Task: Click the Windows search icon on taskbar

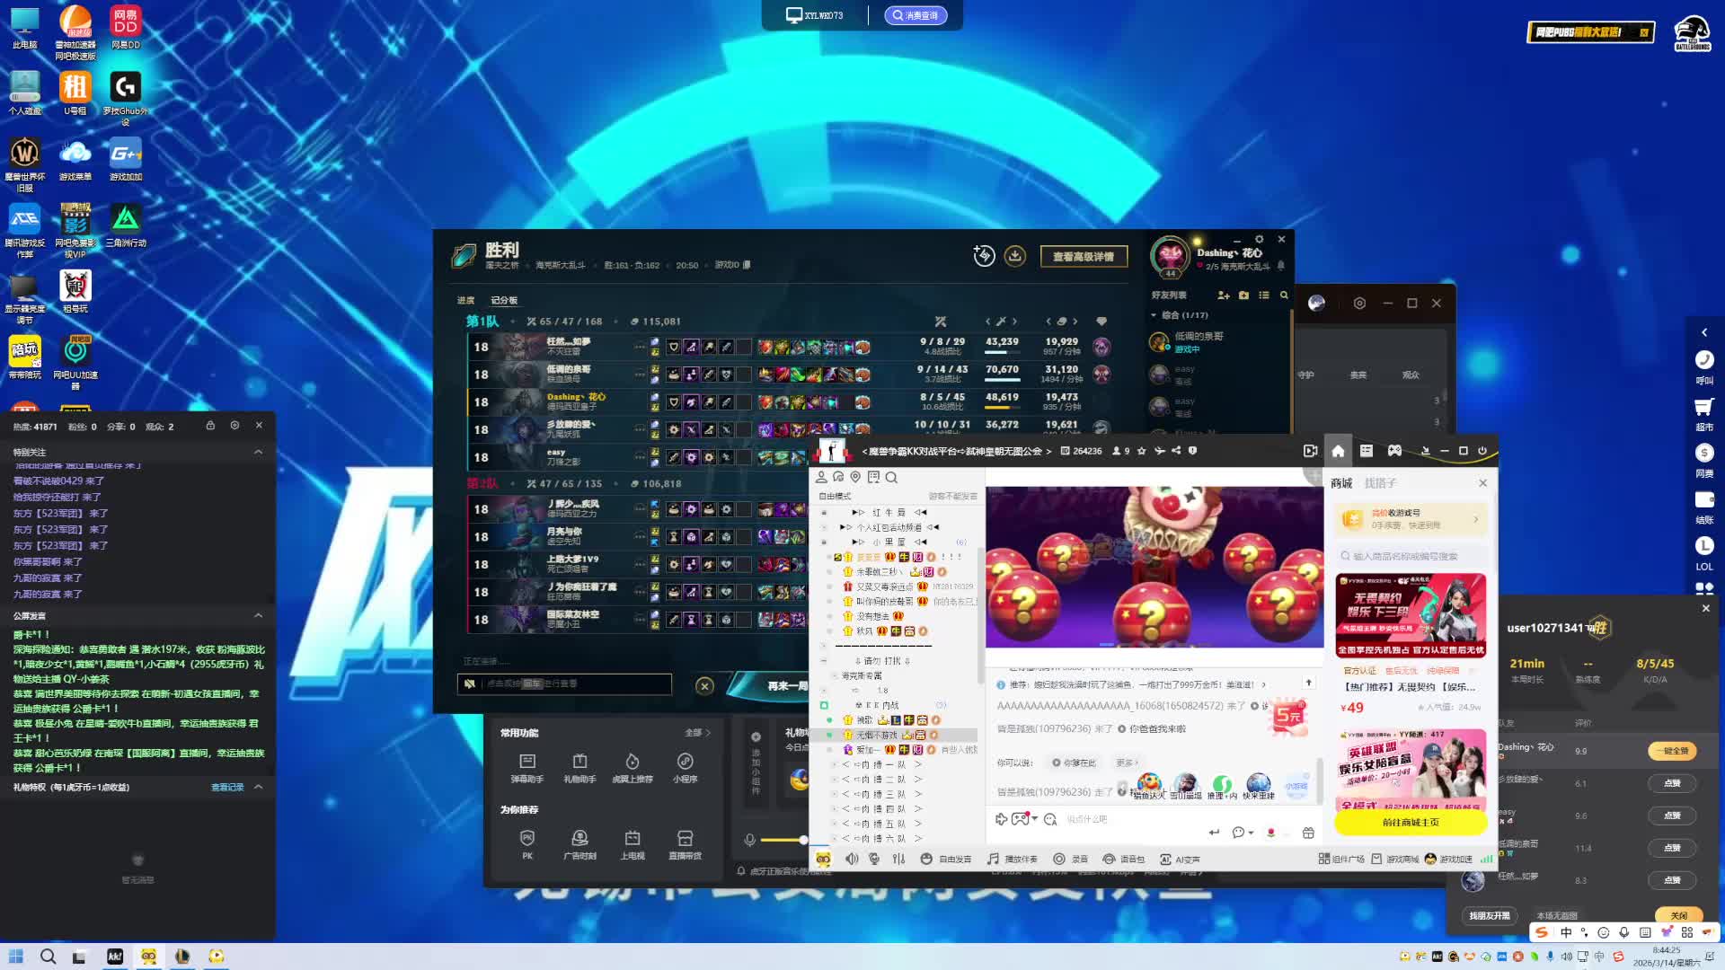Action: pos(49,957)
